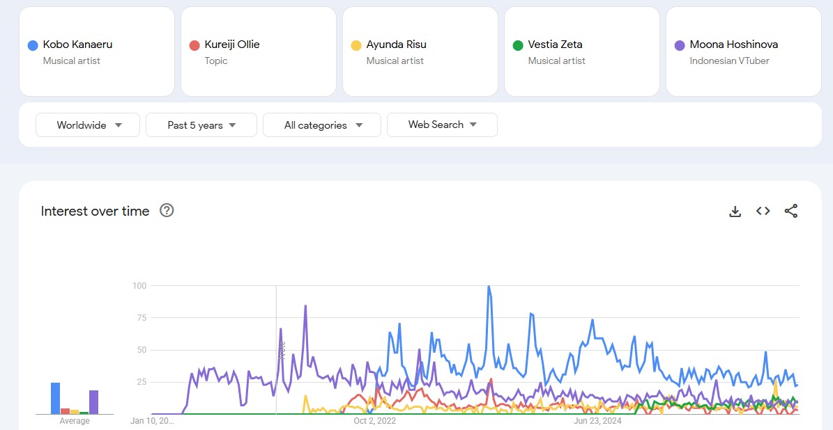Edit the Kobo Kanaeru search term
The width and height of the screenshot is (833, 430).
(77, 45)
